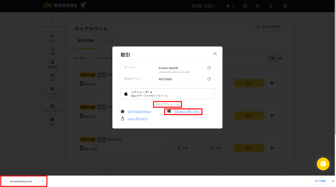The image size is (336, 187).
Task: Click the Linux penguin icon
Action: pyautogui.click(x=123, y=119)
